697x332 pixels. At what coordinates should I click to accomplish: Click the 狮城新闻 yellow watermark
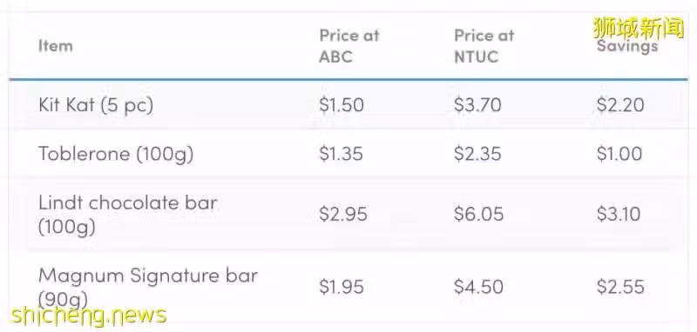[x=639, y=28]
